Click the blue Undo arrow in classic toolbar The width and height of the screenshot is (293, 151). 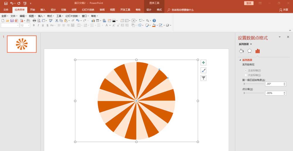[78, 21]
